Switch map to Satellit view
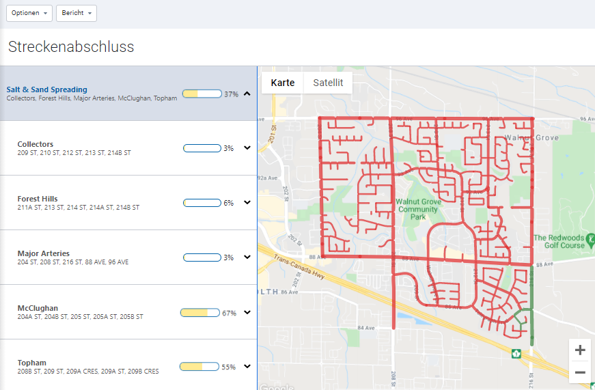The image size is (595, 390). [x=328, y=83]
